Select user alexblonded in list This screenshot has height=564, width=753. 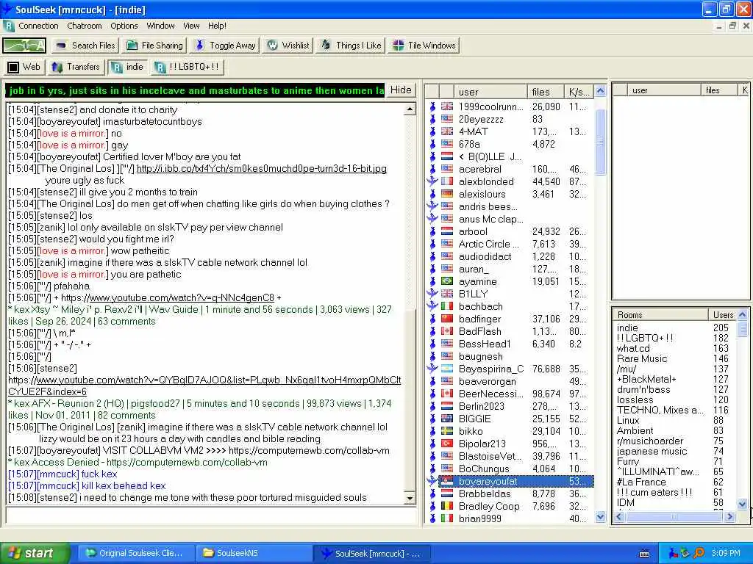[x=510, y=181]
